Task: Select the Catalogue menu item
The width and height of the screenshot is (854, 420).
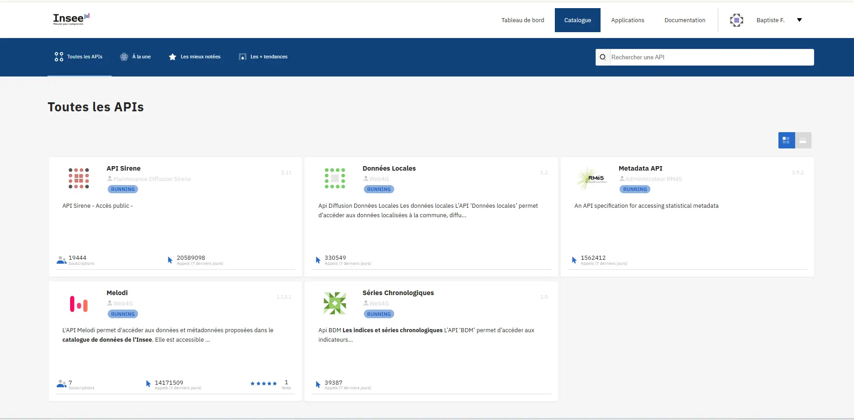Action: [x=577, y=20]
